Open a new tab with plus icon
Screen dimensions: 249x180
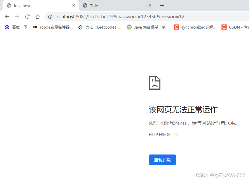[x=162, y=6]
